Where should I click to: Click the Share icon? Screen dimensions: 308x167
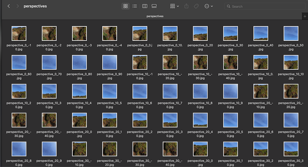tap(186, 6)
